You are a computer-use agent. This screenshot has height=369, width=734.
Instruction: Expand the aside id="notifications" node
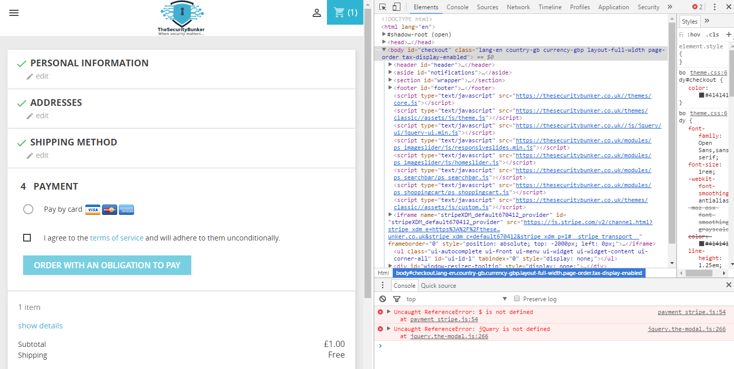pos(391,72)
